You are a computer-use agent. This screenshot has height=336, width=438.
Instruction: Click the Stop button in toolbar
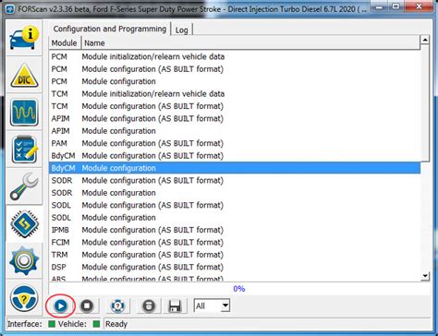[x=87, y=306]
